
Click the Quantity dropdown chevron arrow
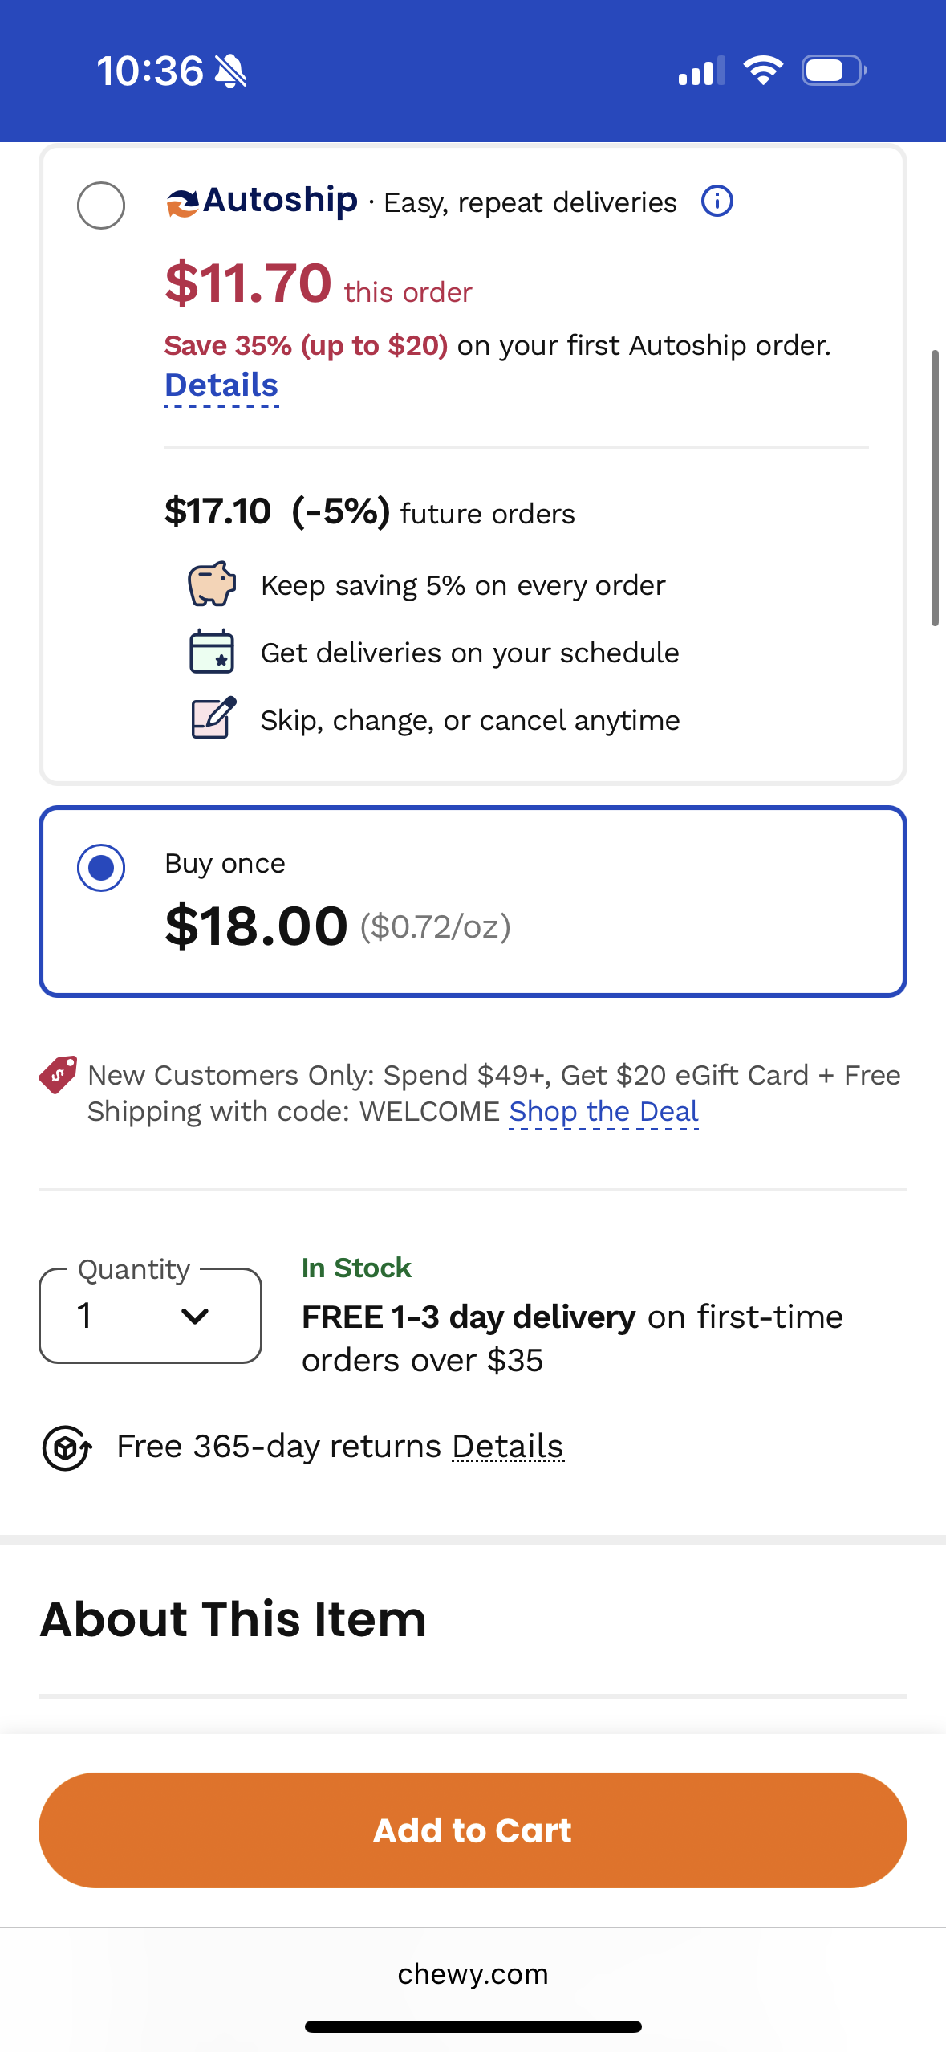pyautogui.click(x=195, y=1316)
